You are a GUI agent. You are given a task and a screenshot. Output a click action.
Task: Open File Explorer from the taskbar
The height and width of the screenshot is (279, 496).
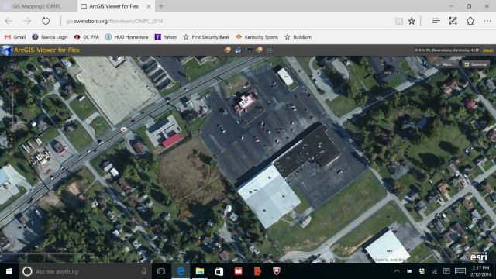pos(200,271)
